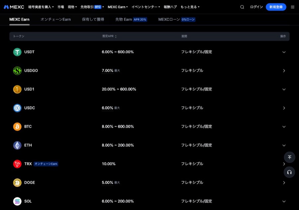Viewport: 299px width, 210px height.
Task: Click the USD1 coin icon
Action: pos(17,89)
